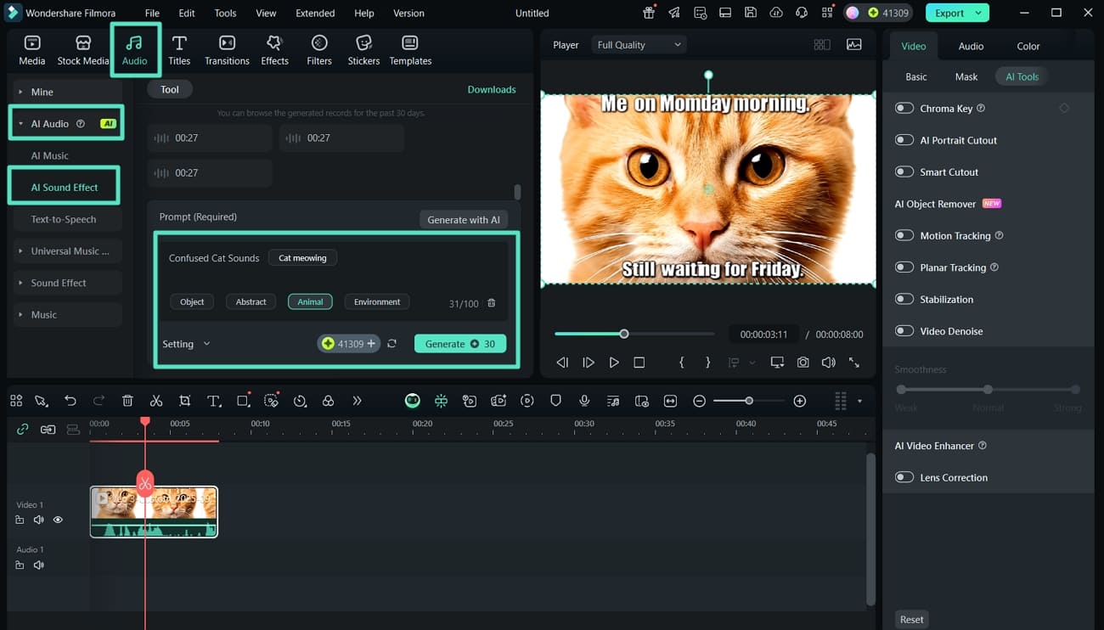Enable Stabilization switch
The width and height of the screenshot is (1104, 630).
904,300
